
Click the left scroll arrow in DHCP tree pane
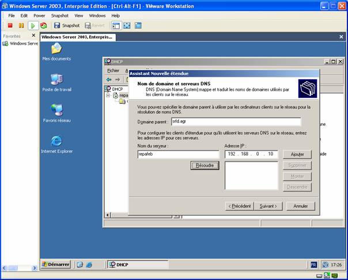[x=108, y=215]
